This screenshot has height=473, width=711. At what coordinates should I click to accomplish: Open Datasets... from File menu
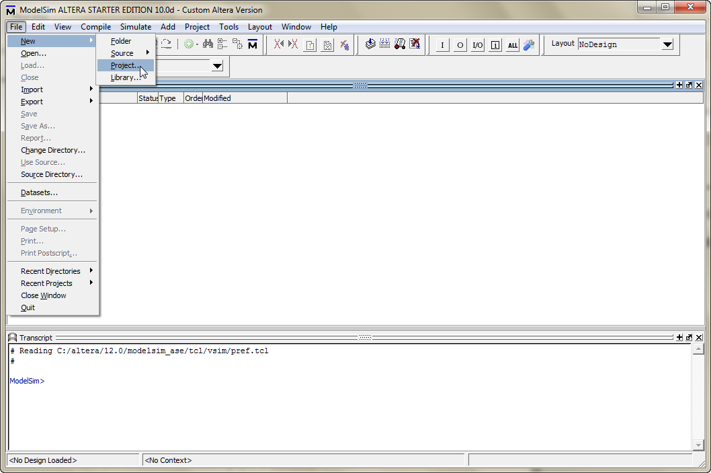52,192
